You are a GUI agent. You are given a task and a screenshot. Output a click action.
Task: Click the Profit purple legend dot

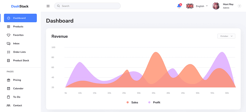pyautogui.click(x=149, y=102)
